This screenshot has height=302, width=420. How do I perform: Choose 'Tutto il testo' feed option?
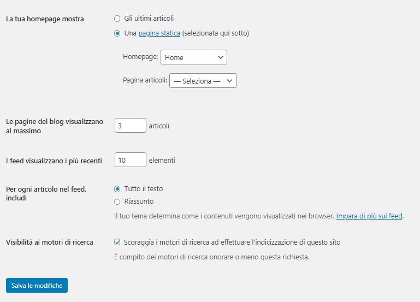(x=117, y=189)
